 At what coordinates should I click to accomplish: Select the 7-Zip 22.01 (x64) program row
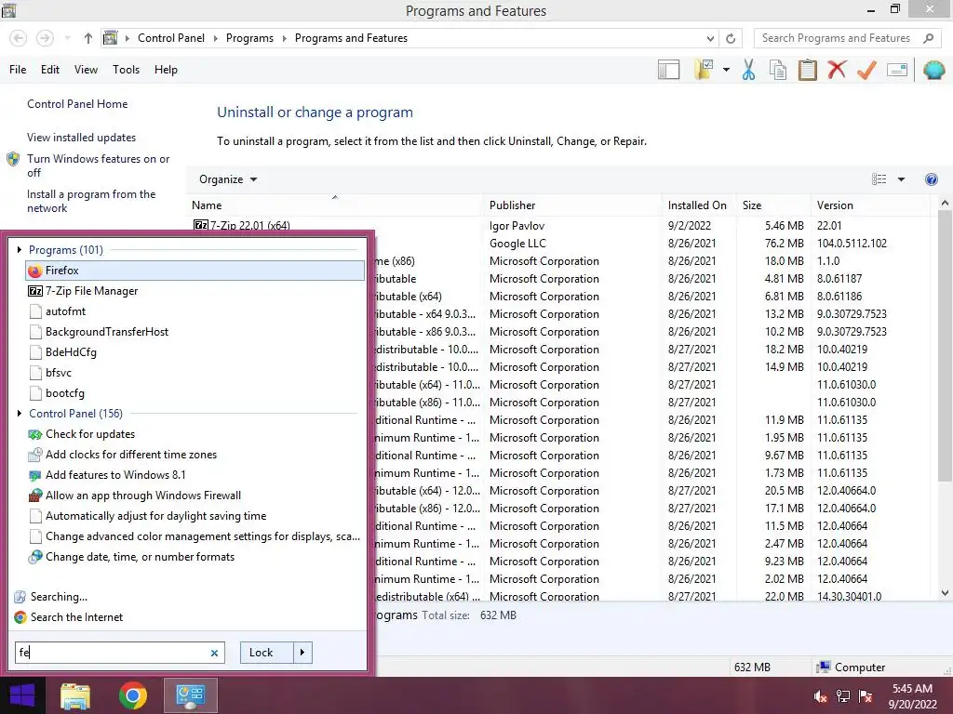coord(560,225)
